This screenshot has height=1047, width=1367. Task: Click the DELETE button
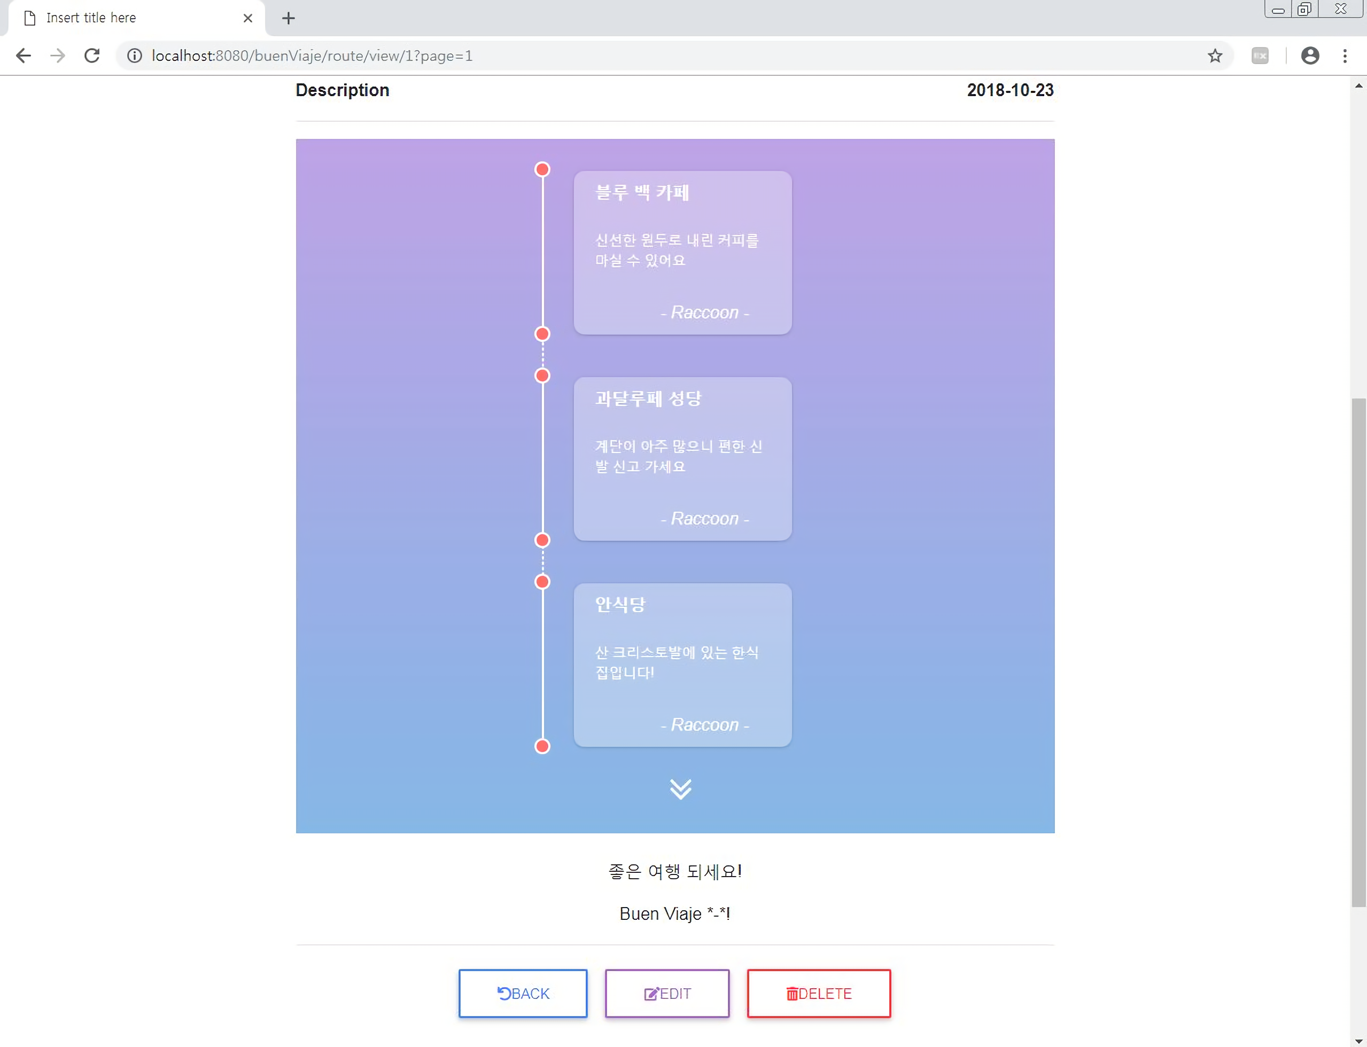tap(819, 994)
